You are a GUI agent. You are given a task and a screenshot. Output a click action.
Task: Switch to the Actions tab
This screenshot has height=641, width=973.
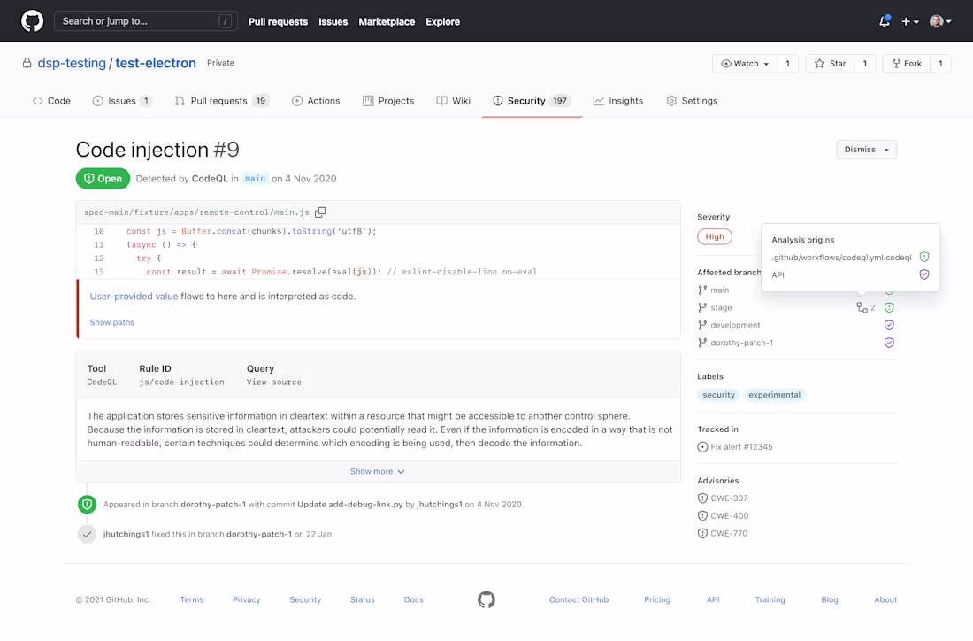click(x=316, y=101)
